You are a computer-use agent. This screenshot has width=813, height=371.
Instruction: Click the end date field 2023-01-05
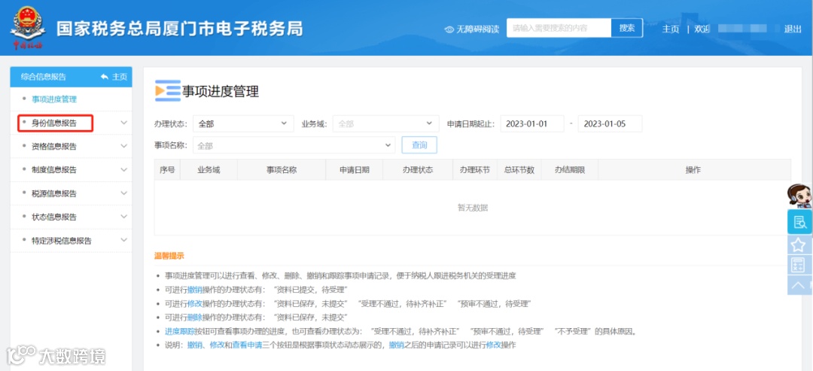tap(610, 124)
